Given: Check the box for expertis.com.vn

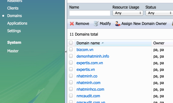Looking at the screenshot, I should (x=71, y=63).
